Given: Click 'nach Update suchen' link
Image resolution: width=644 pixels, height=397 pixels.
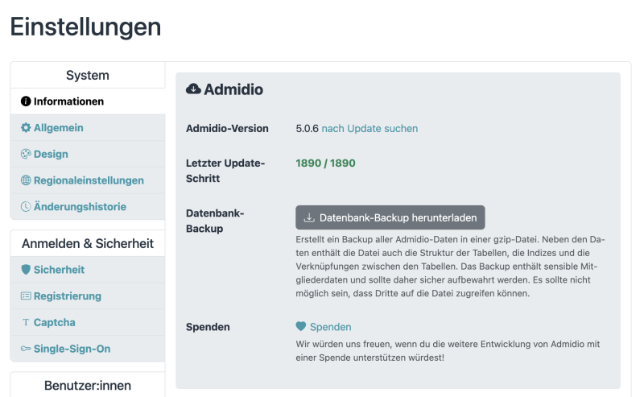Looking at the screenshot, I should click(x=369, y=128).
